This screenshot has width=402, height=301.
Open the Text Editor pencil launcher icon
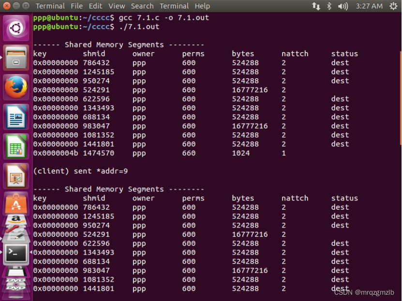click(x=16, y=236)
